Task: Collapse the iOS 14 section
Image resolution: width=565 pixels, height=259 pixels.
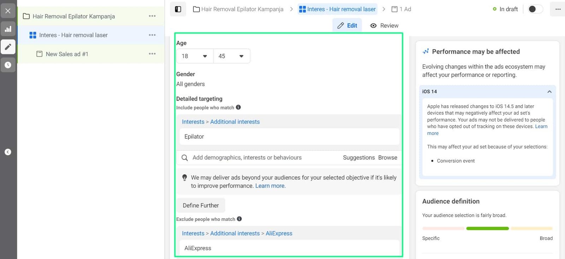Action: (x=549, y=92)
